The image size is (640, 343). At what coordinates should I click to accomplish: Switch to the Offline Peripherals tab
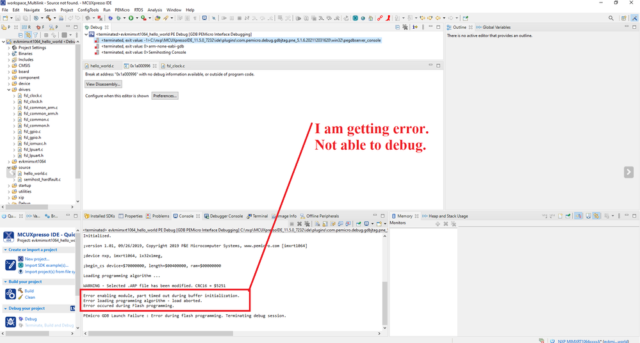point(320,216)
